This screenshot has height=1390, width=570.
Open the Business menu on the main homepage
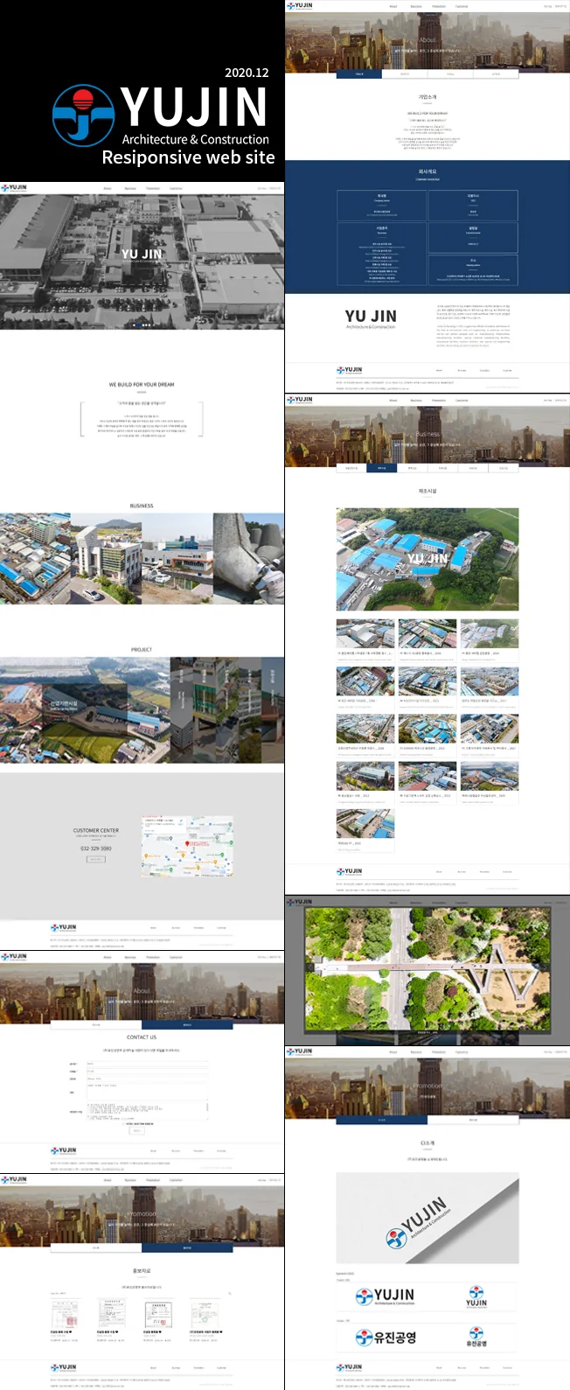point(130,188)
